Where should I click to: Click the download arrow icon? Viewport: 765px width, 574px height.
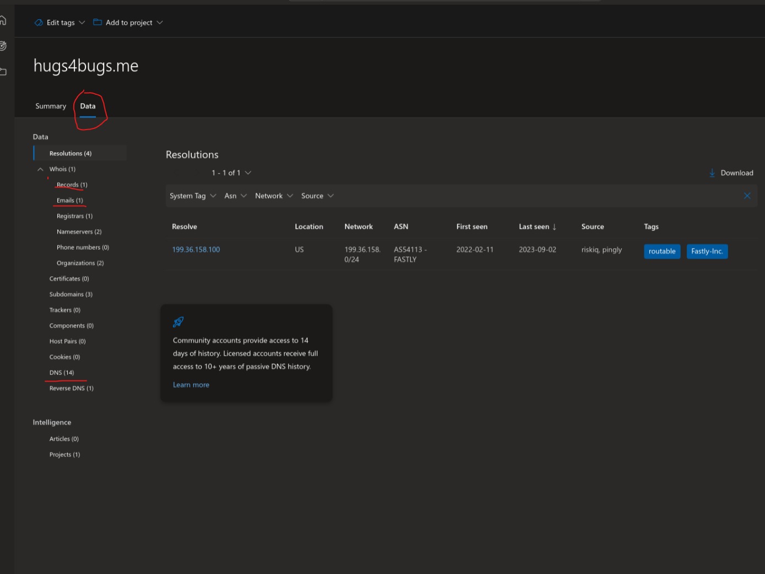(x=712, y=173)
